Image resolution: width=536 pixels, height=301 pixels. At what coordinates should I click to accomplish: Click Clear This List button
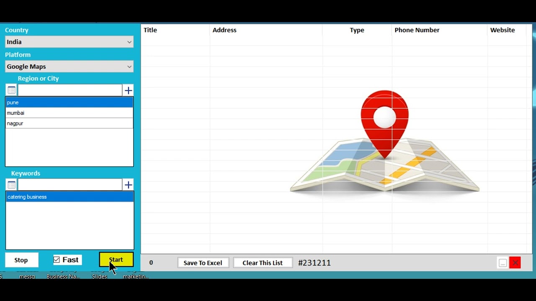pos(263,263)
